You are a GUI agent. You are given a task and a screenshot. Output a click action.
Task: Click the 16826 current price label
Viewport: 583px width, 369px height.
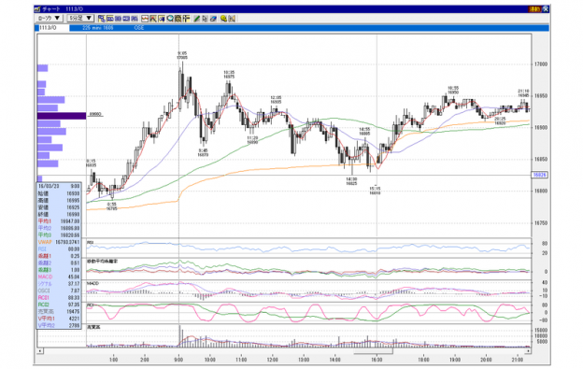(539, 175)
